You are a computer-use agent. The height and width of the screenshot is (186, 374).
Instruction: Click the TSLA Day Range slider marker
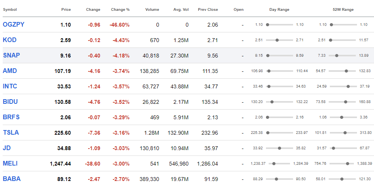tap(268, 133)
